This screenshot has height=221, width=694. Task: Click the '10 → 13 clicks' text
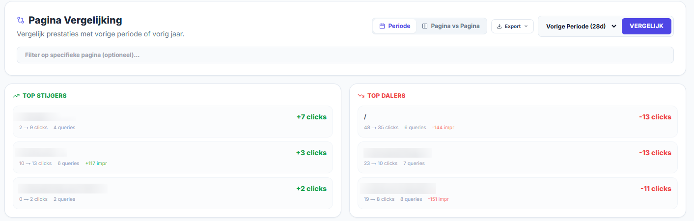(x=35, y=164)
